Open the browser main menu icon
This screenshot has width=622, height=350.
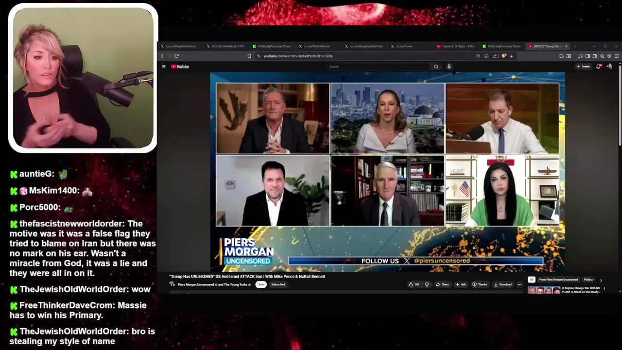[x=617, y=56]
